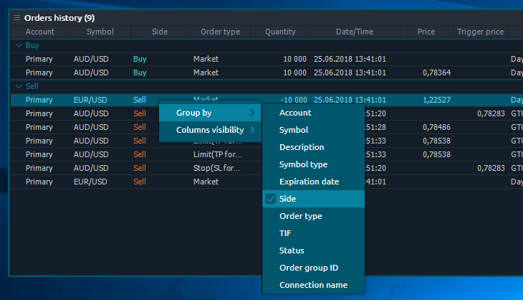Select Symbol type grouping option

303,164
